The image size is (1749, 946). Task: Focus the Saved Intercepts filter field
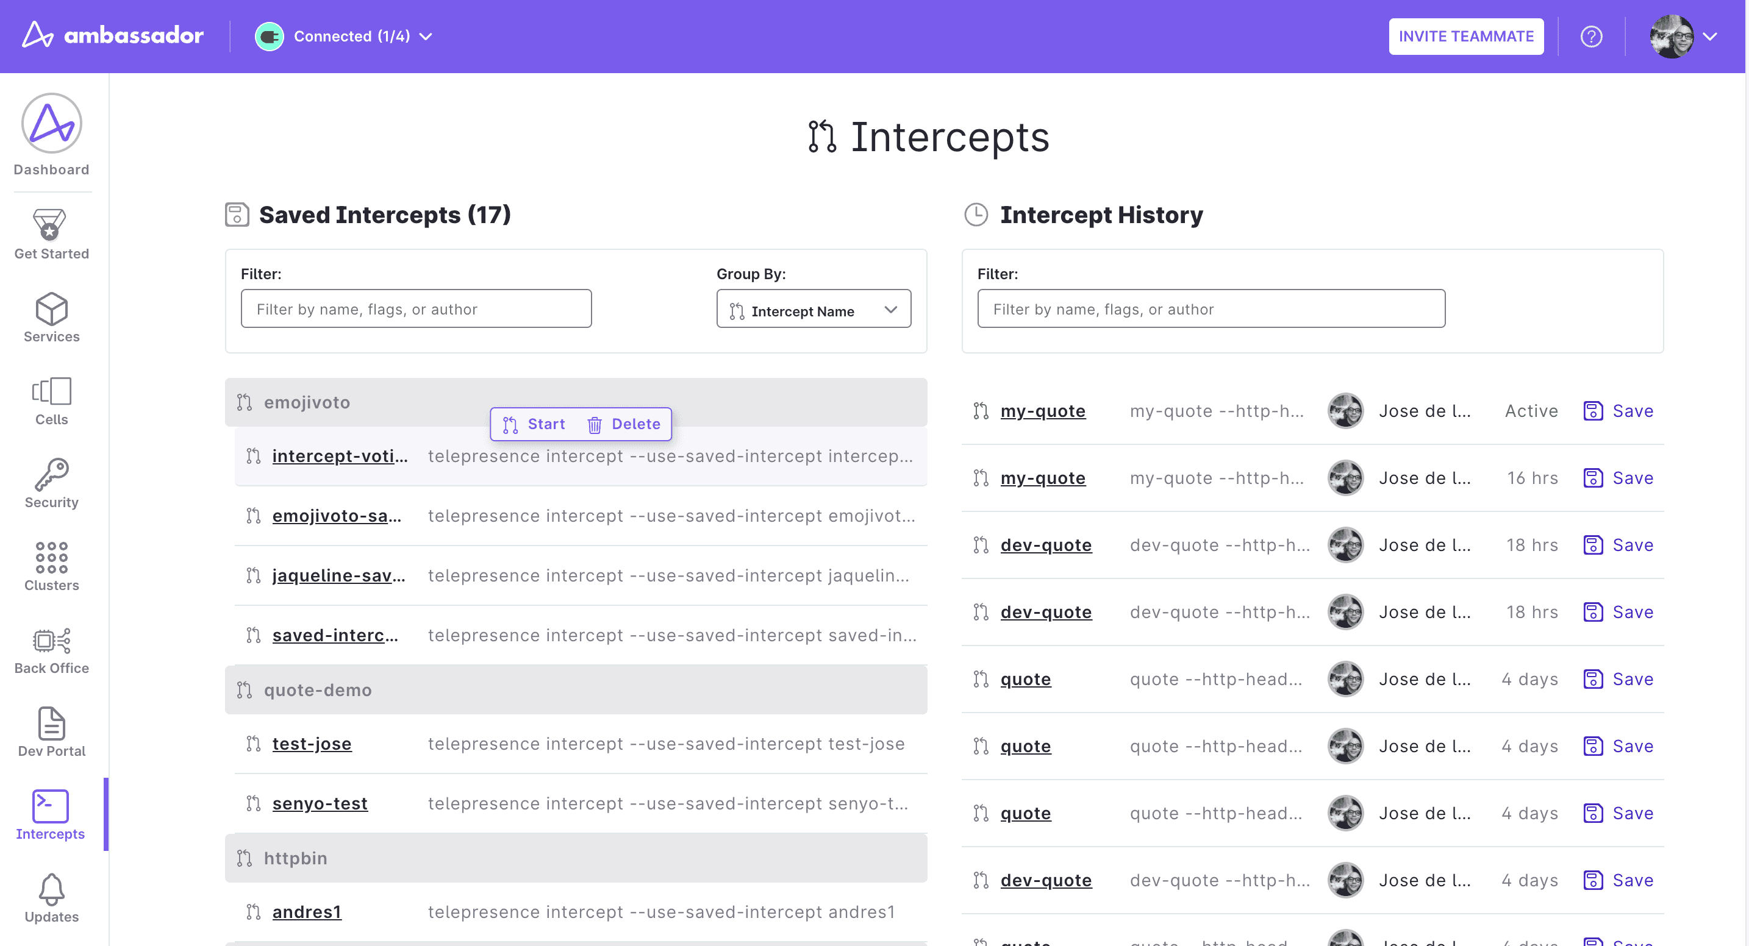point(416,309)
